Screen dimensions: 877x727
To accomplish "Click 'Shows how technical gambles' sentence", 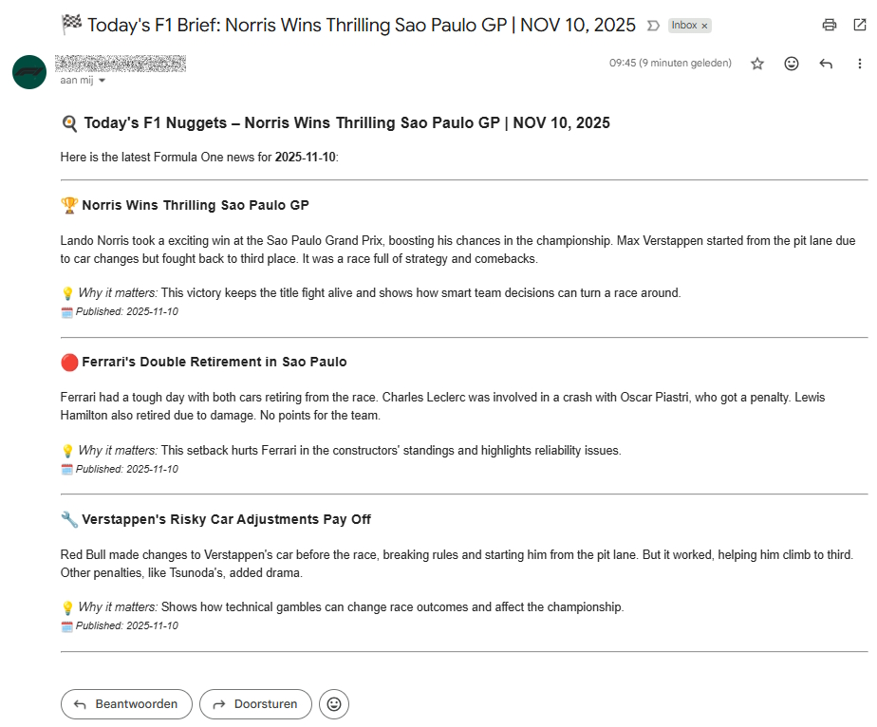I will [x=393, y=607].
